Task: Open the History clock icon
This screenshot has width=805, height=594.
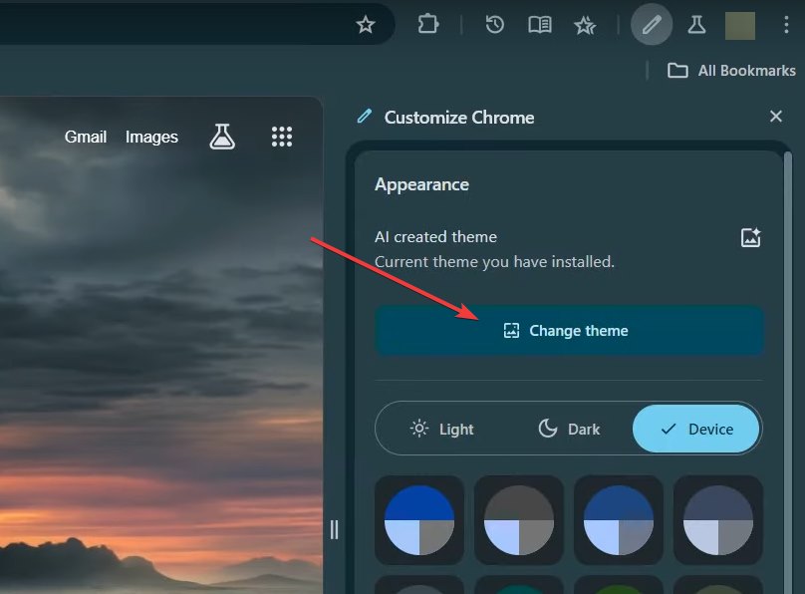Action: tap(494, 24)
